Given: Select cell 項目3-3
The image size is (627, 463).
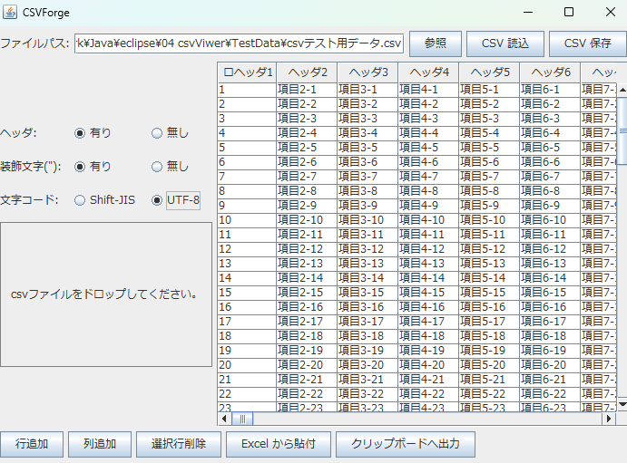Looking at the screenshot, I should [367, 119].
